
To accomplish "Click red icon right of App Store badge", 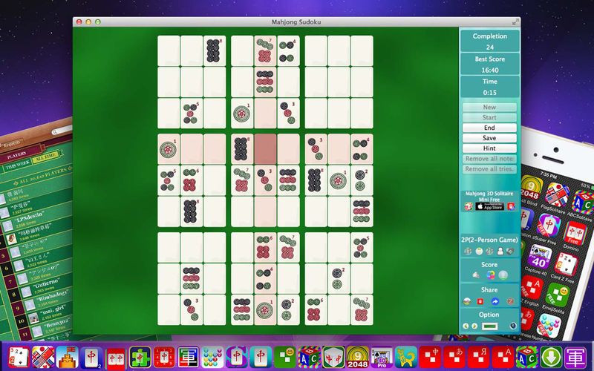I will coord(511,206).
